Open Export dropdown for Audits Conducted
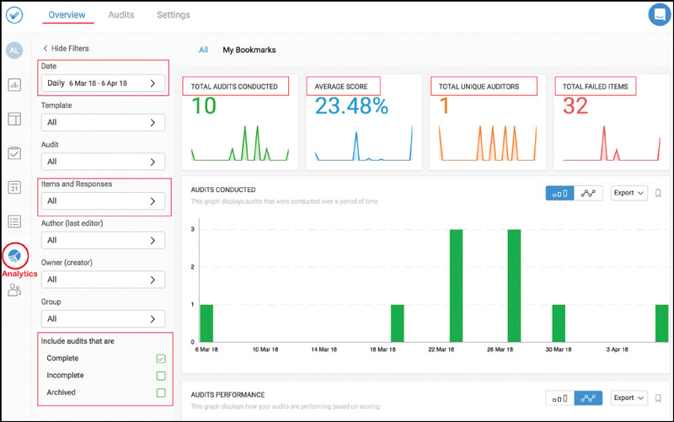 pyautogui.click(x=629, y=193)
